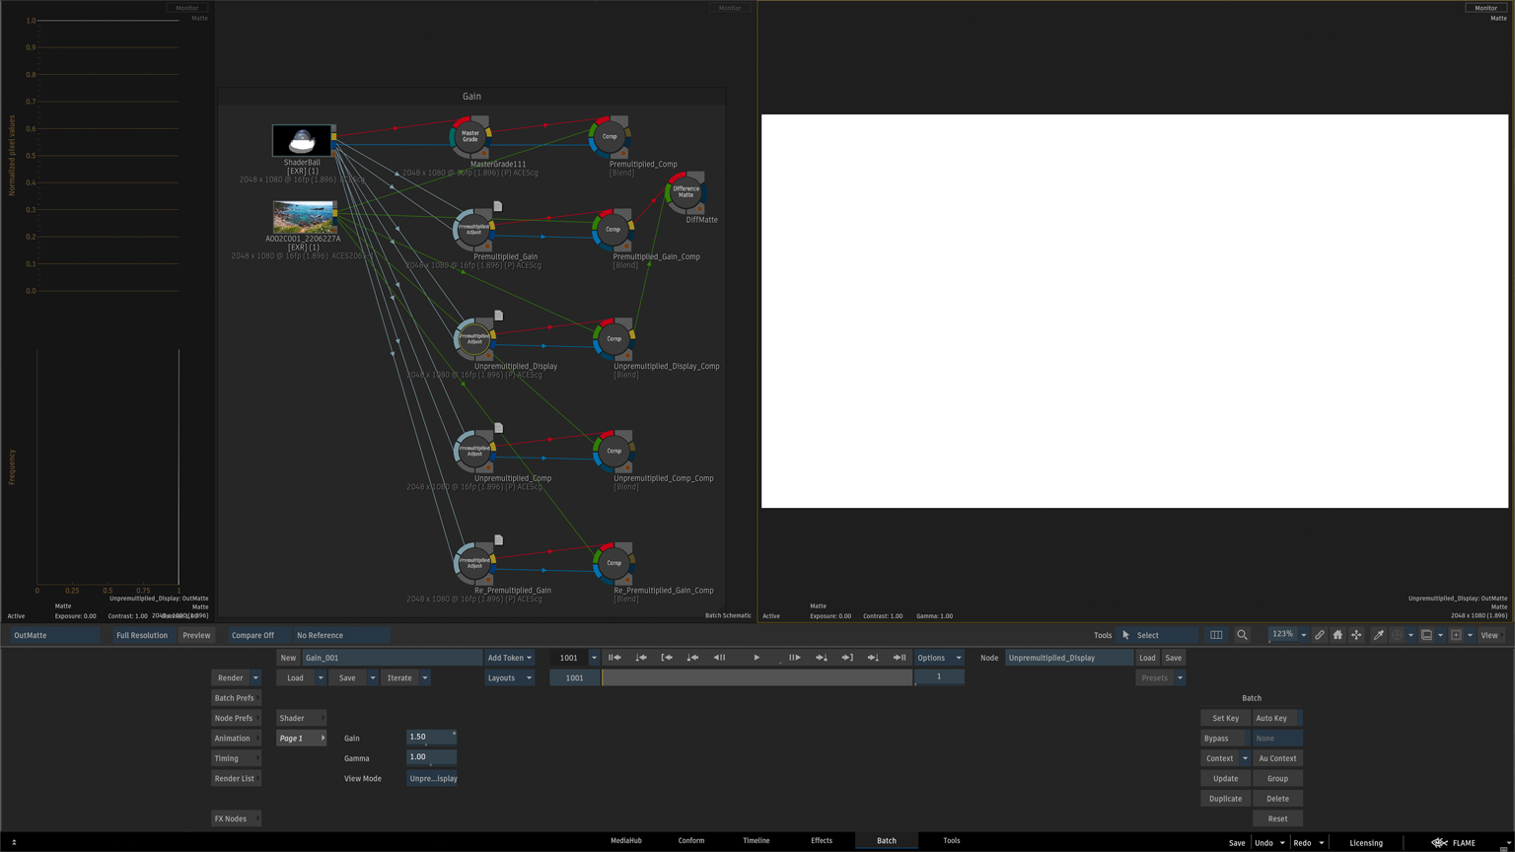Viewport: 1515px width, 852px height.
Task: Switch to the Tools tab
Action: tap(952, 841)
